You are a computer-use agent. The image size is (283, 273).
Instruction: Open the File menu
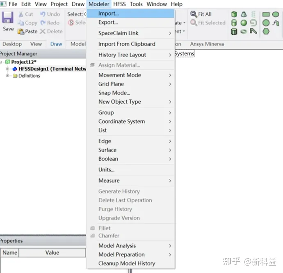pyautogui.click(x=13, y=4)
